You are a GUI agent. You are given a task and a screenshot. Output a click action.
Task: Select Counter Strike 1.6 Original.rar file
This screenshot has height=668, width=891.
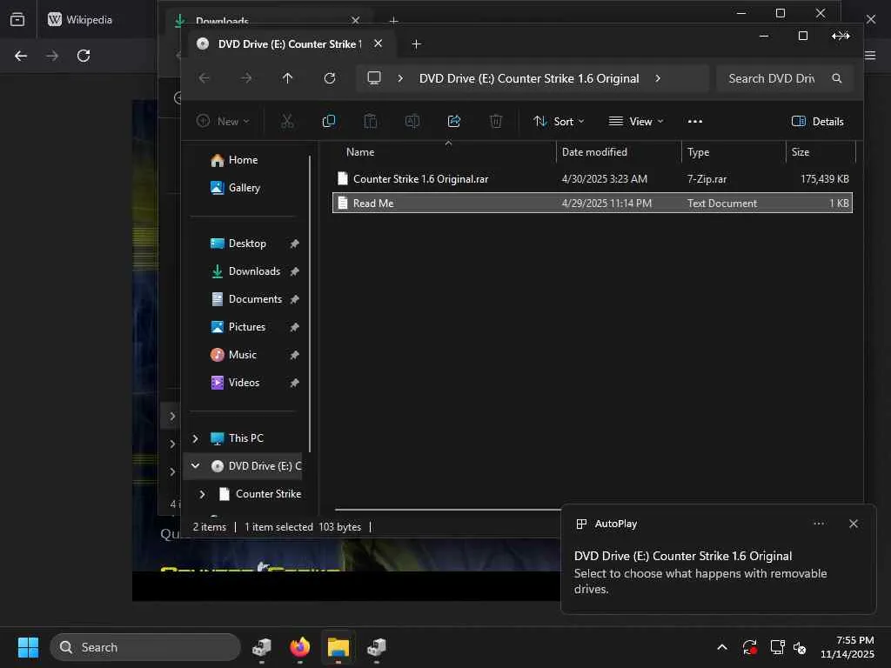(x=592, y=179)
